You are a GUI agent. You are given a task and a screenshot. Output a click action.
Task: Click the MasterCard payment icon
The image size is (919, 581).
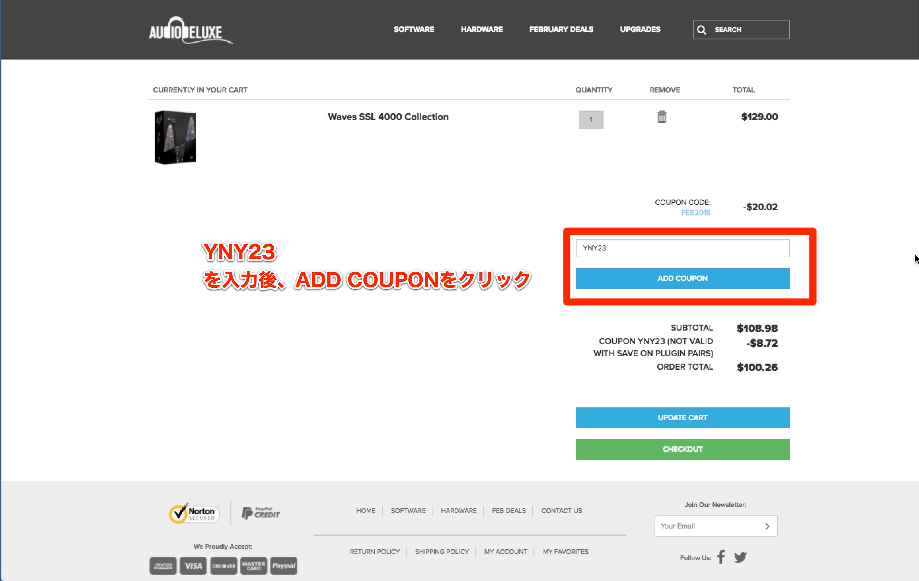(253, 565)
